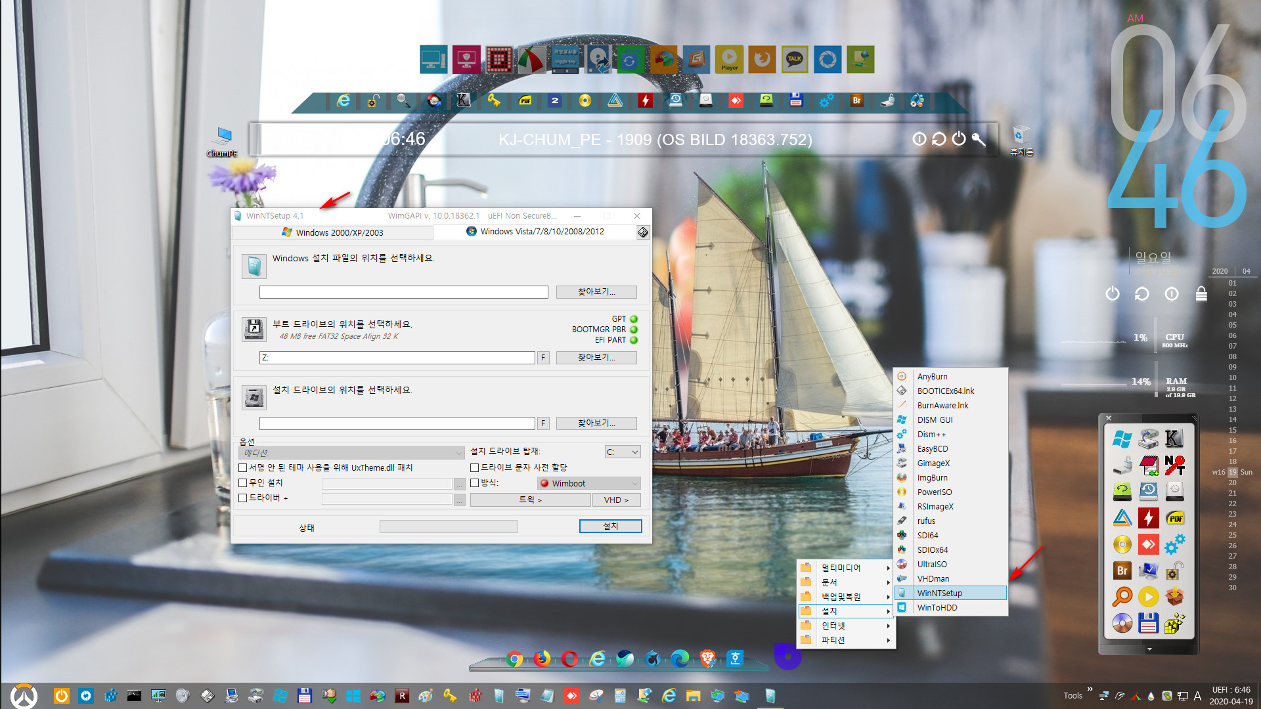Click 찾아보기 for Windows install files location
The width and height of the screenshot is (1261, 709).
pyautogui.click(x=596, y=292)
